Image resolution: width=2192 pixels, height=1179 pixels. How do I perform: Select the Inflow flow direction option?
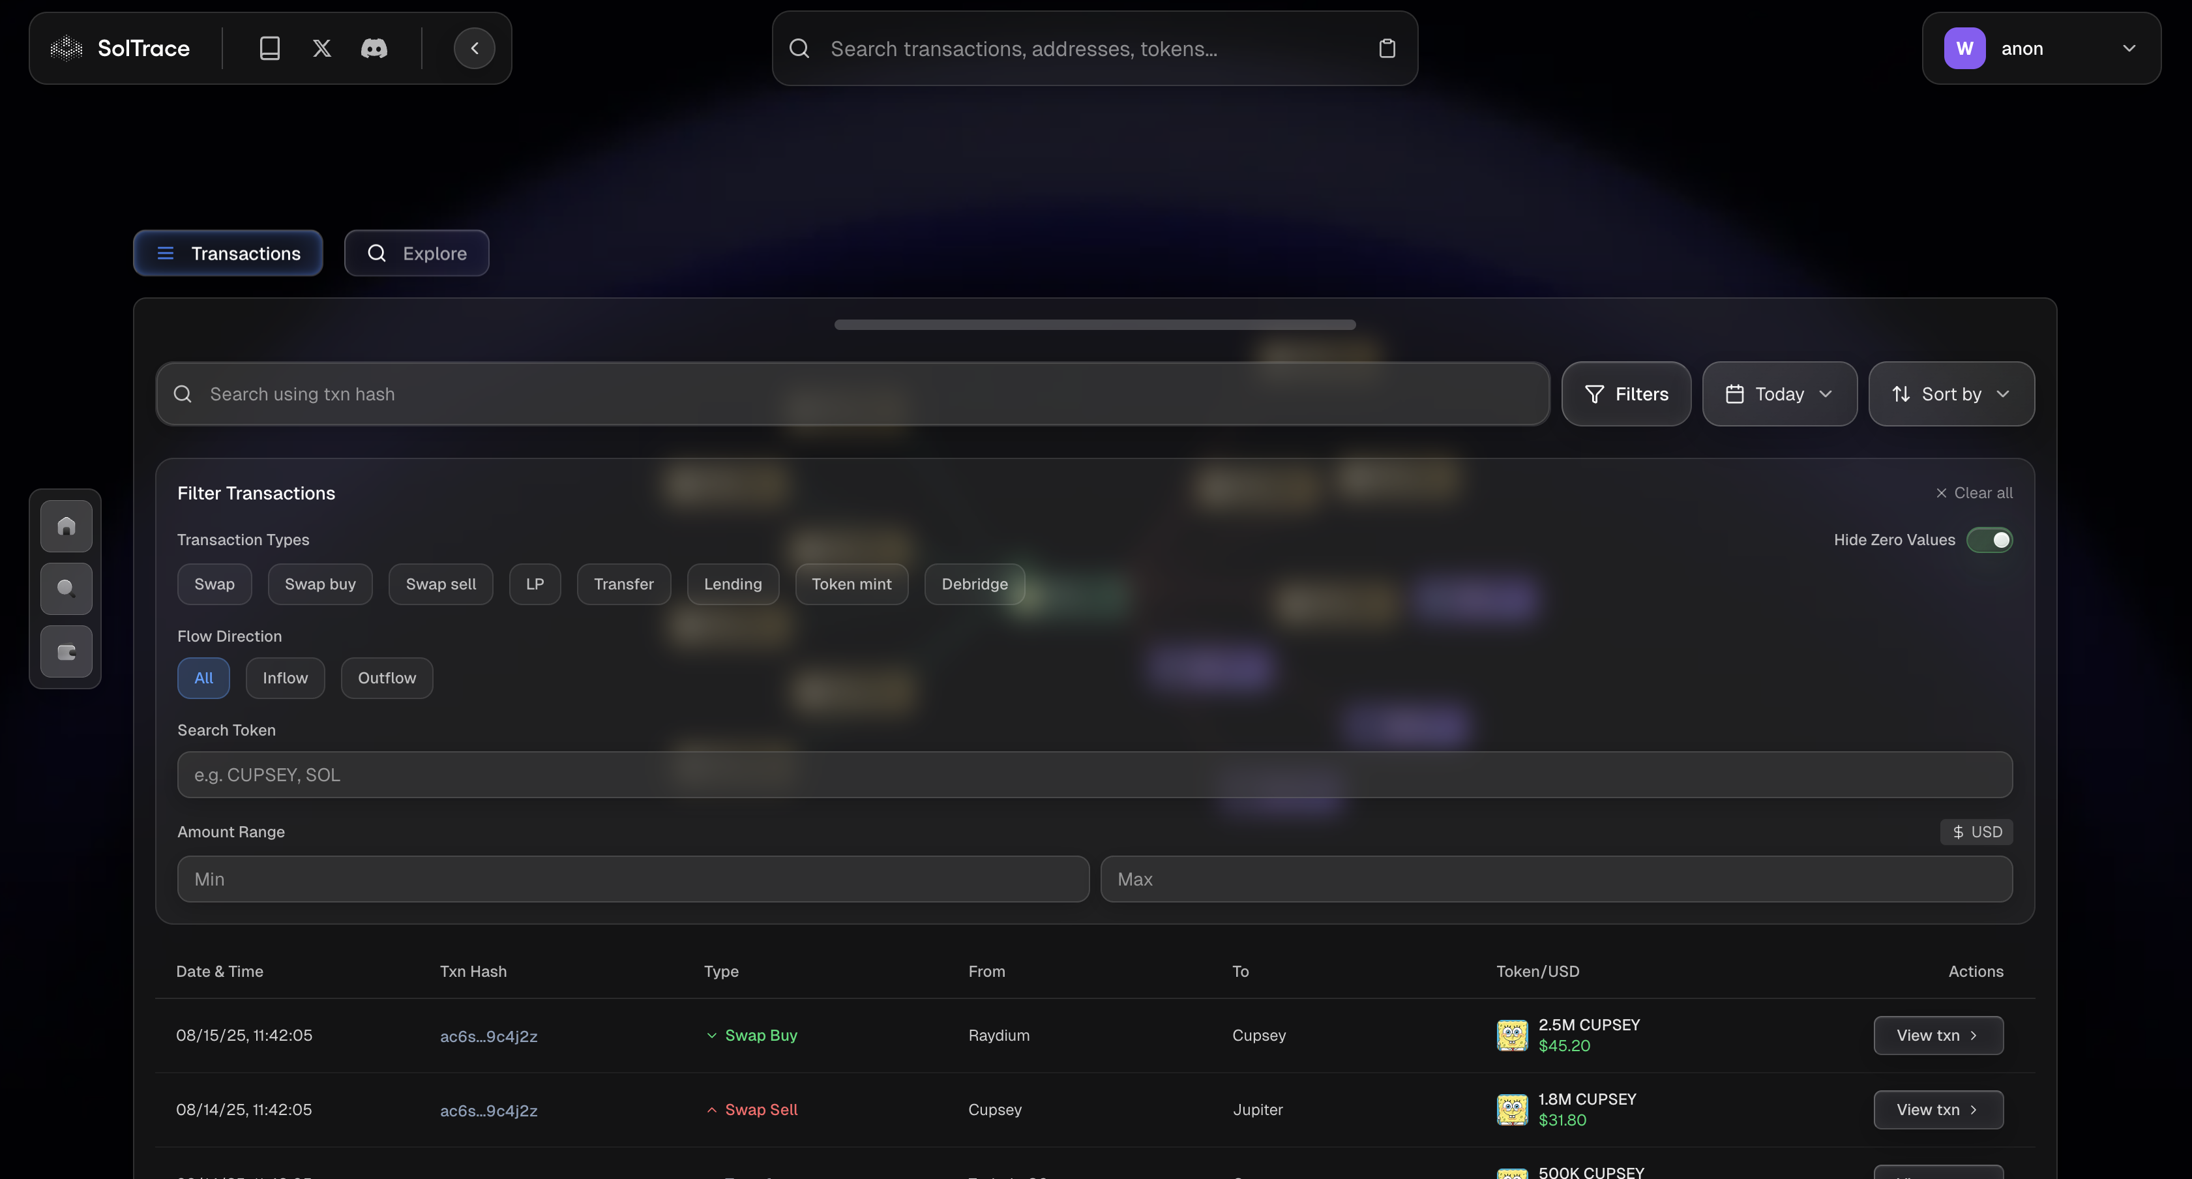pos(285,678)
